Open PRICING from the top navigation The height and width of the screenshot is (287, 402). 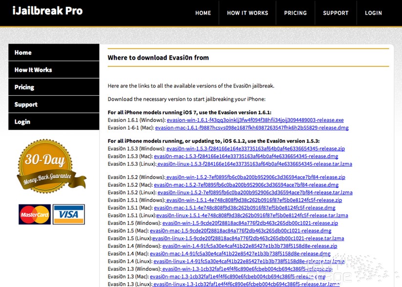[296, 13]
